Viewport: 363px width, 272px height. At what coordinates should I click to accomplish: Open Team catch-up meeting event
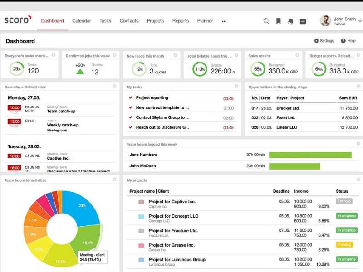61,111
